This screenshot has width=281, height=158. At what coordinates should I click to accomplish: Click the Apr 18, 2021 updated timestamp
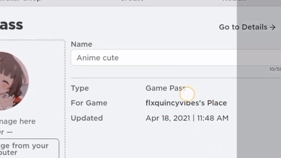coord(187,118)
